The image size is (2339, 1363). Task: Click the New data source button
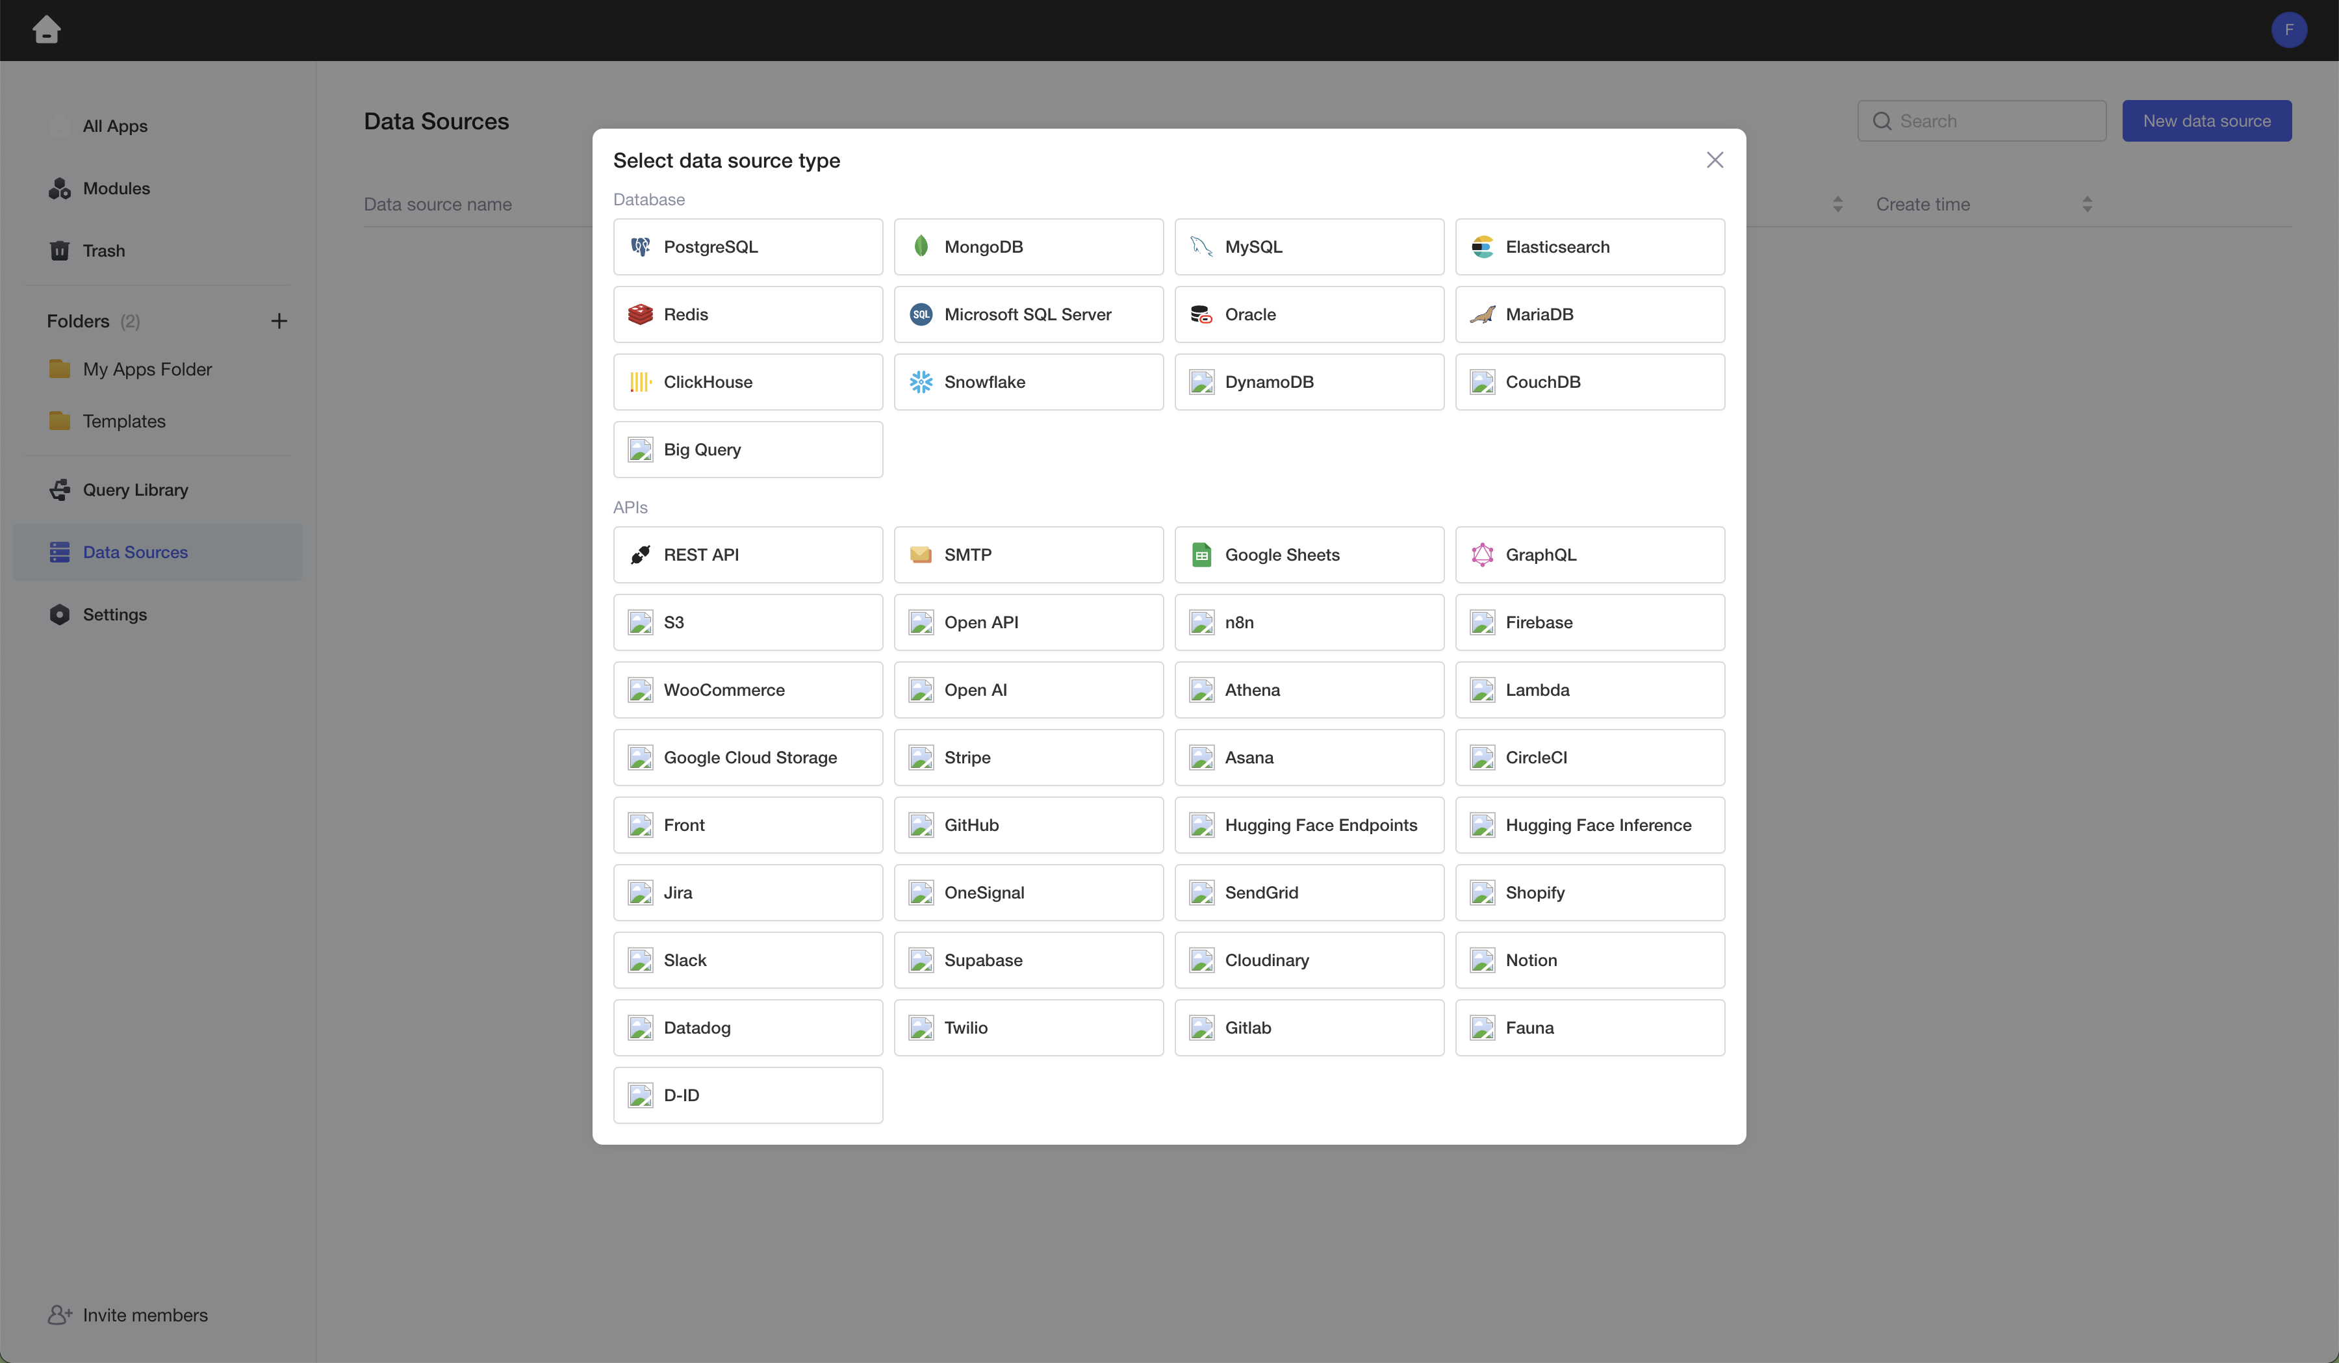point(2205,121)
